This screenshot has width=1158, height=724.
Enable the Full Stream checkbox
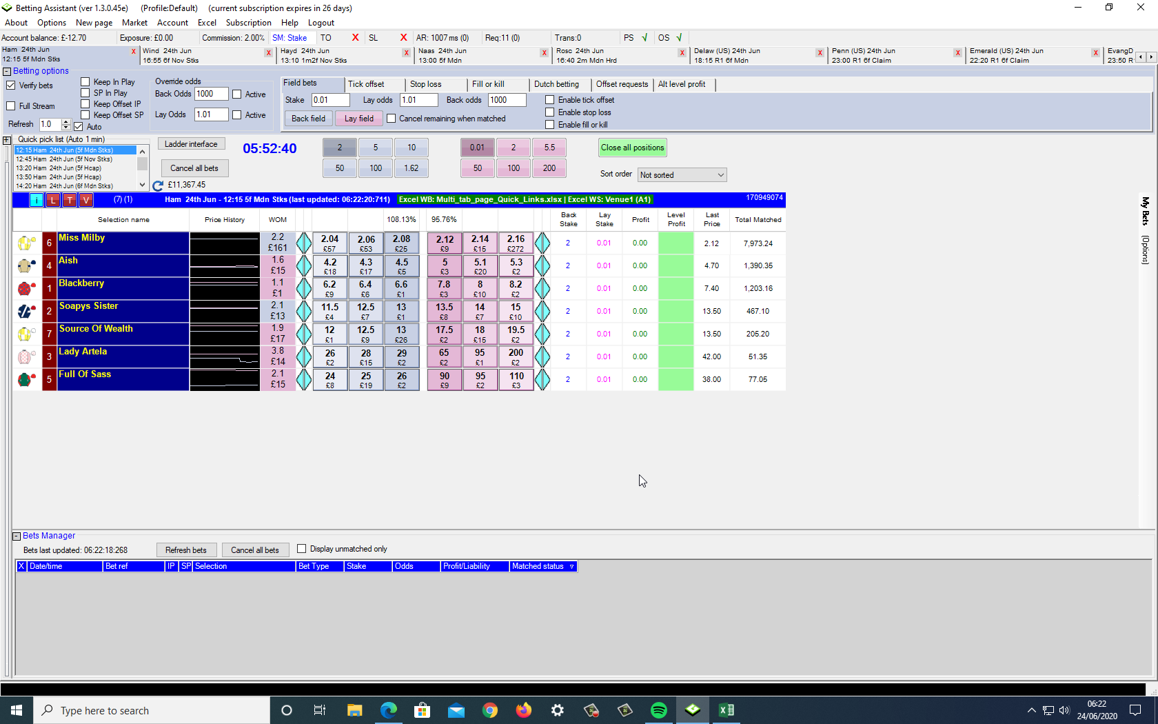point(11,106)
